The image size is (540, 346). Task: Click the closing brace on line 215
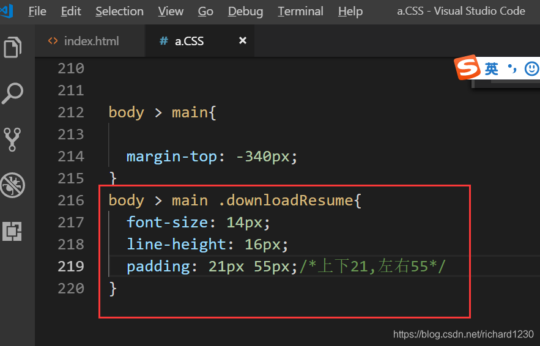pos(113,179)
